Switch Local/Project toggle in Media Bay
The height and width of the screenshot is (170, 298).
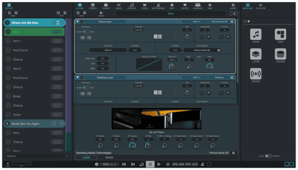[268, 156]
